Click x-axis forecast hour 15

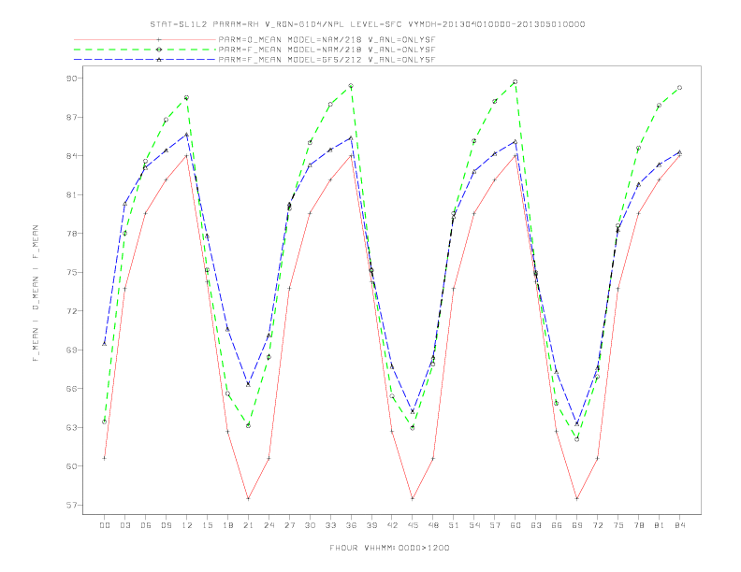tap(208, 525)
